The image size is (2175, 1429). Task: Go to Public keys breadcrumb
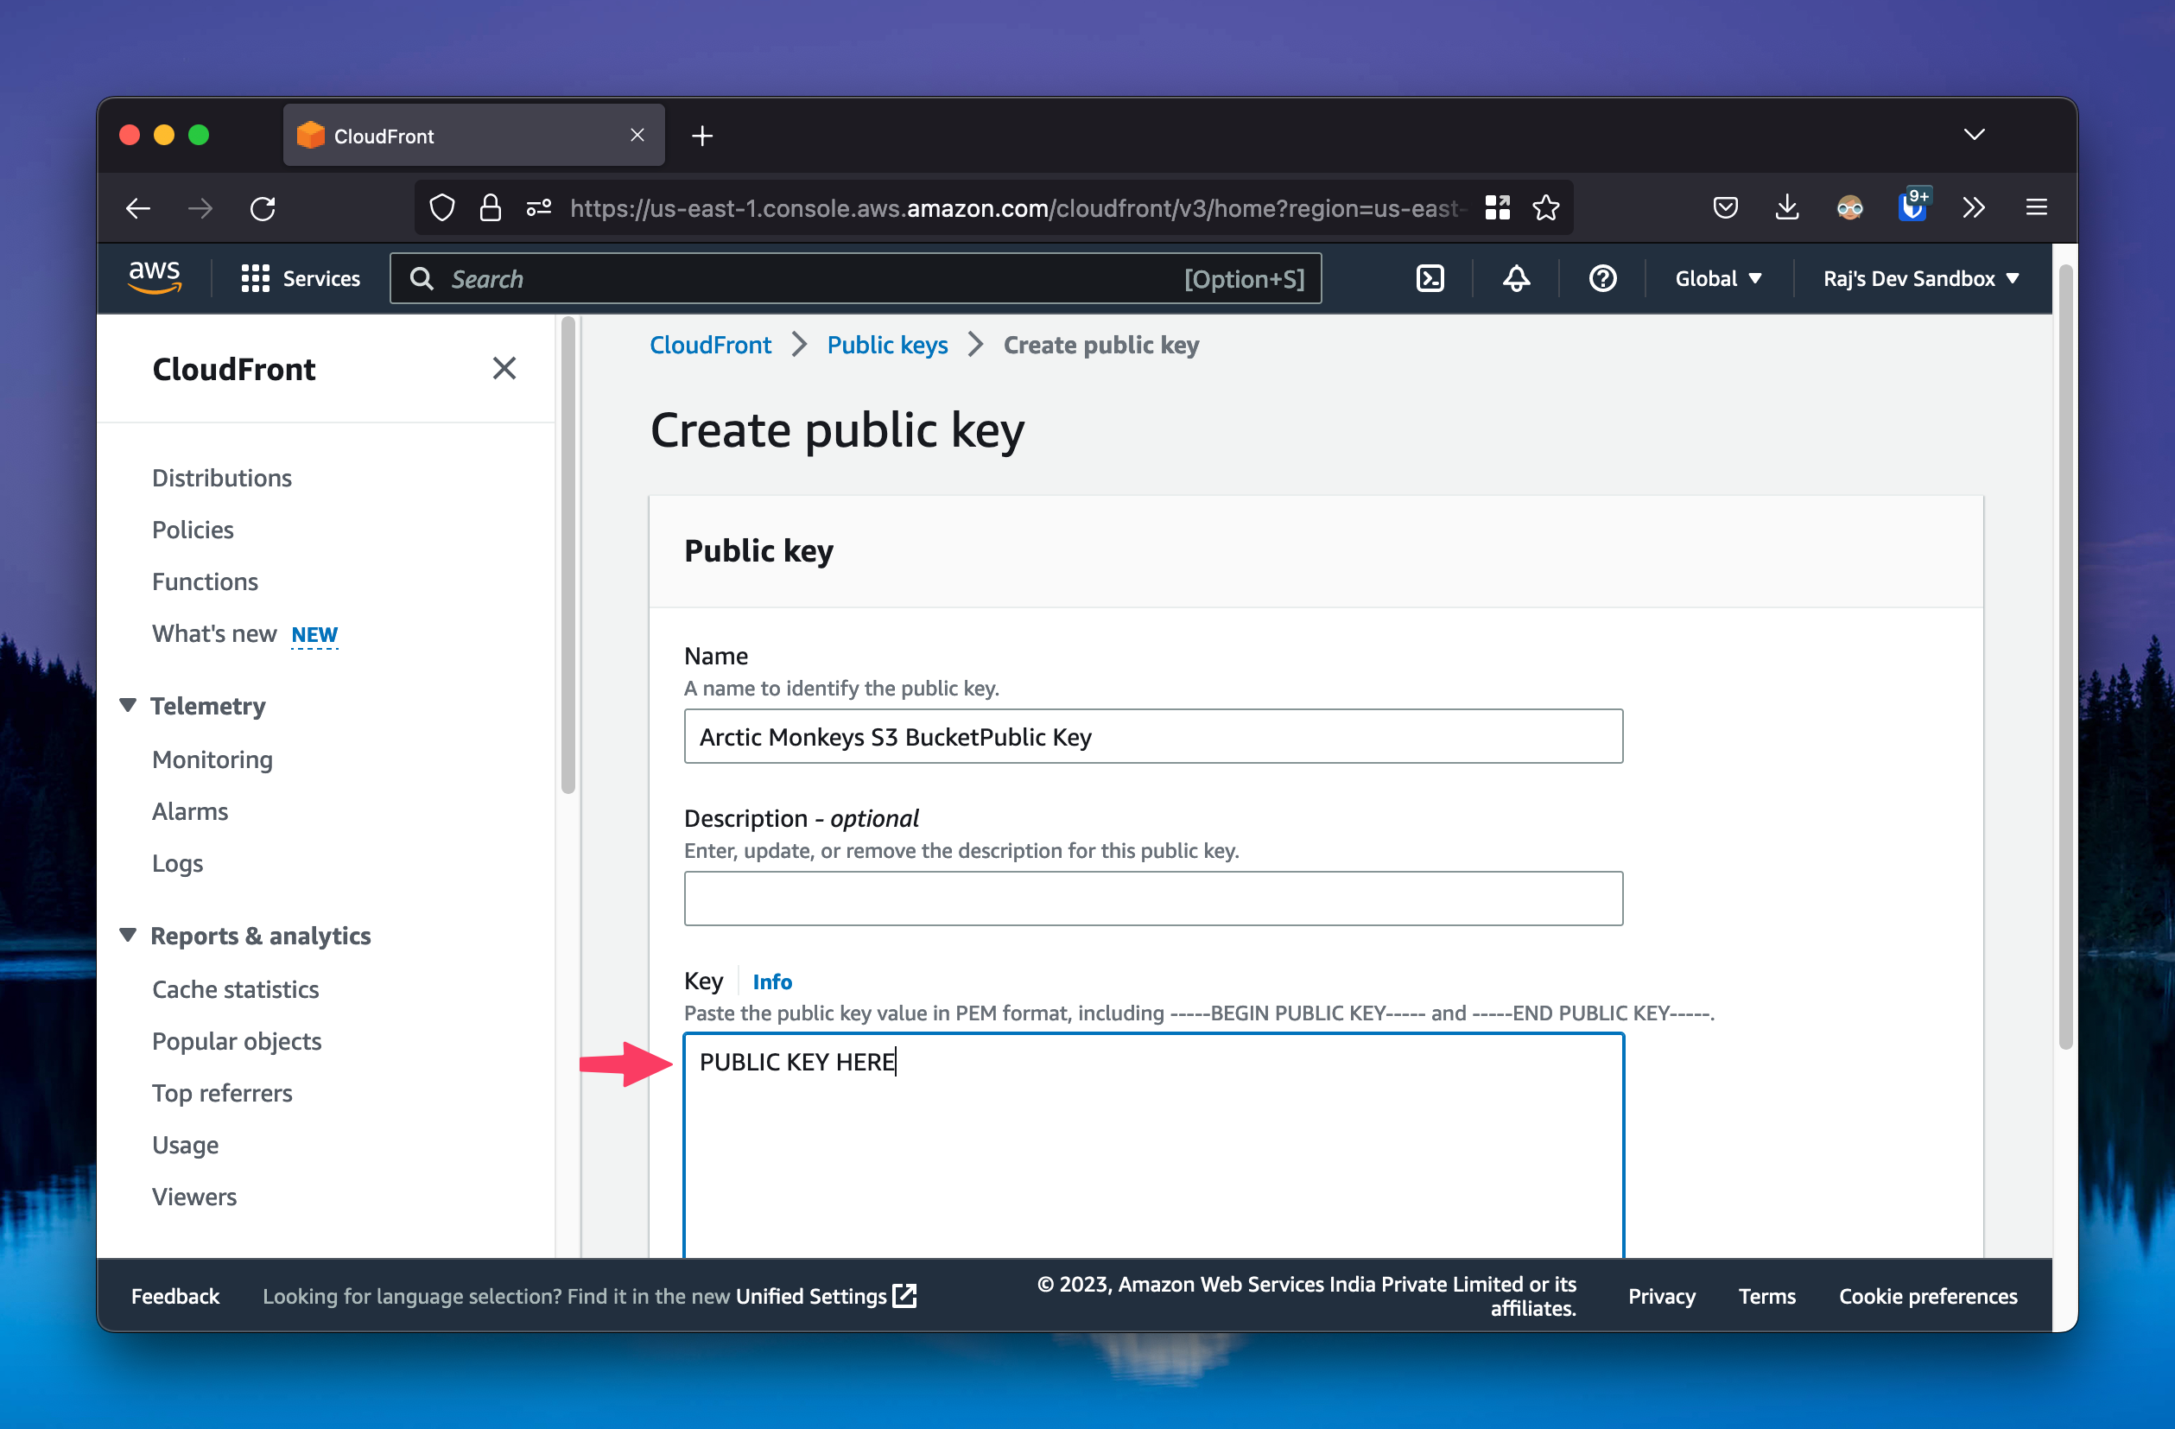[x=886, y=345]
